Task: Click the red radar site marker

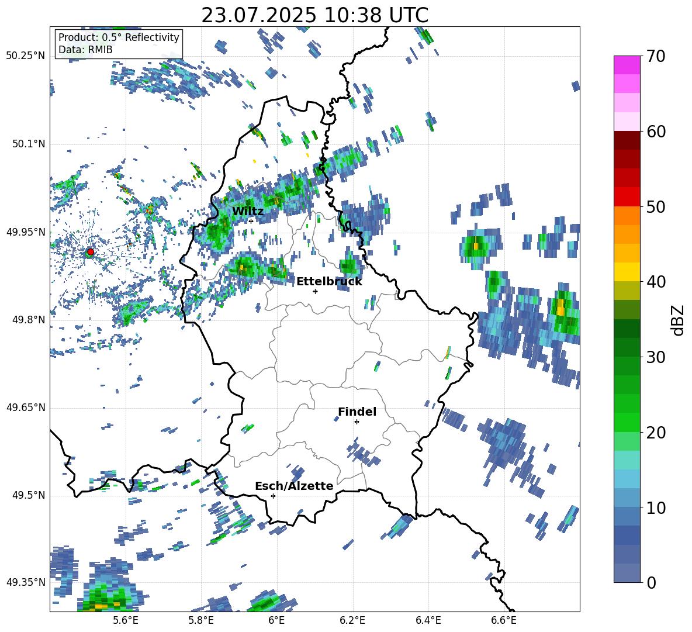Action: pyautogui.click(x=91, y=252)
